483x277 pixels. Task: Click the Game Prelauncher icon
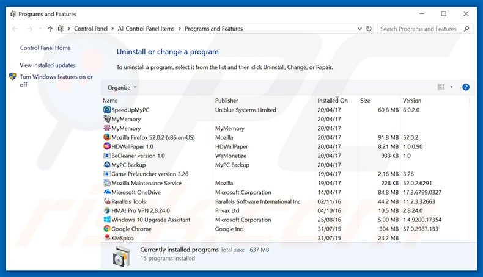point(107,174)
